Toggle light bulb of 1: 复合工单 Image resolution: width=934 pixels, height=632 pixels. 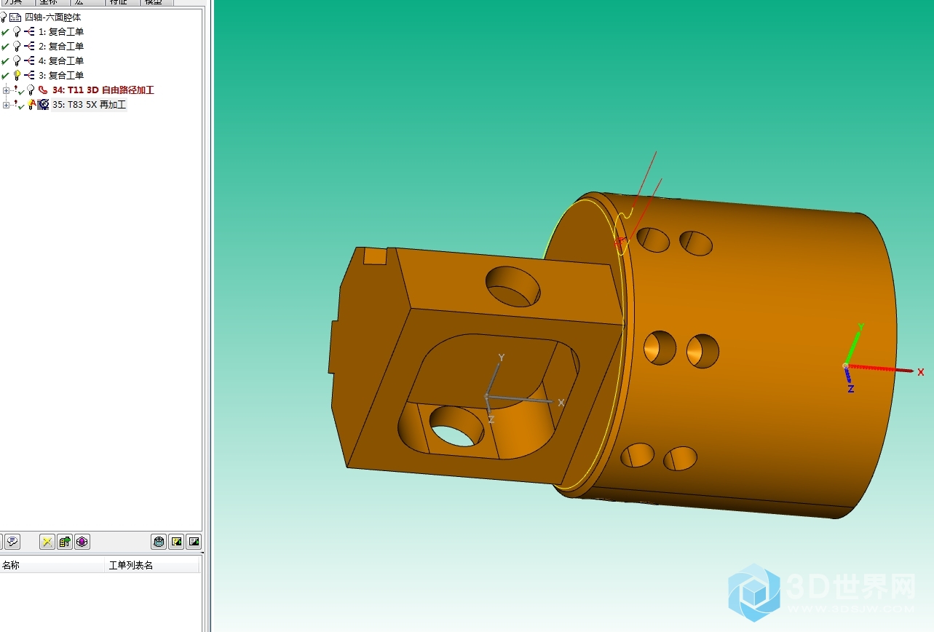[17, 31]
